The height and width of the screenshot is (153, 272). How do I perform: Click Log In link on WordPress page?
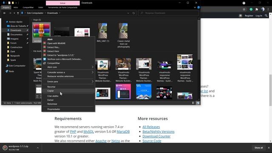pos(259,16)
